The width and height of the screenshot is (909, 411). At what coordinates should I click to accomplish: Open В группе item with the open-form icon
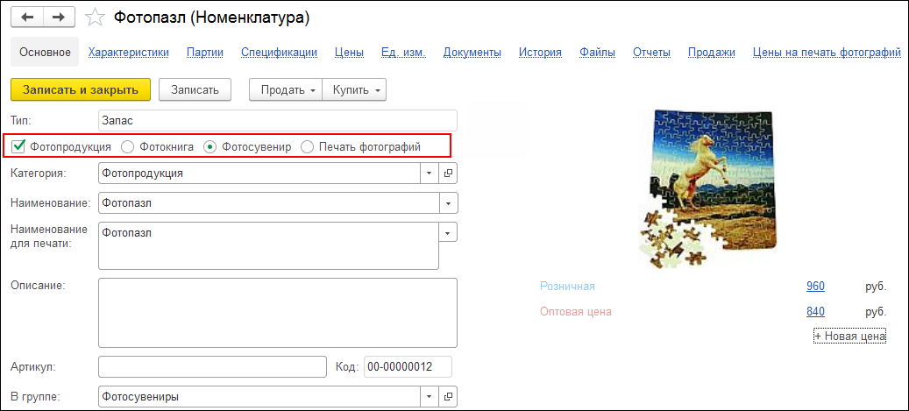(x=448, y=397)
